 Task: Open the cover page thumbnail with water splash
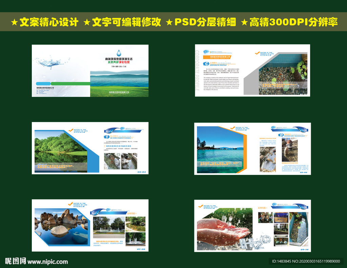pyautogui.click(x=90, y=71)
